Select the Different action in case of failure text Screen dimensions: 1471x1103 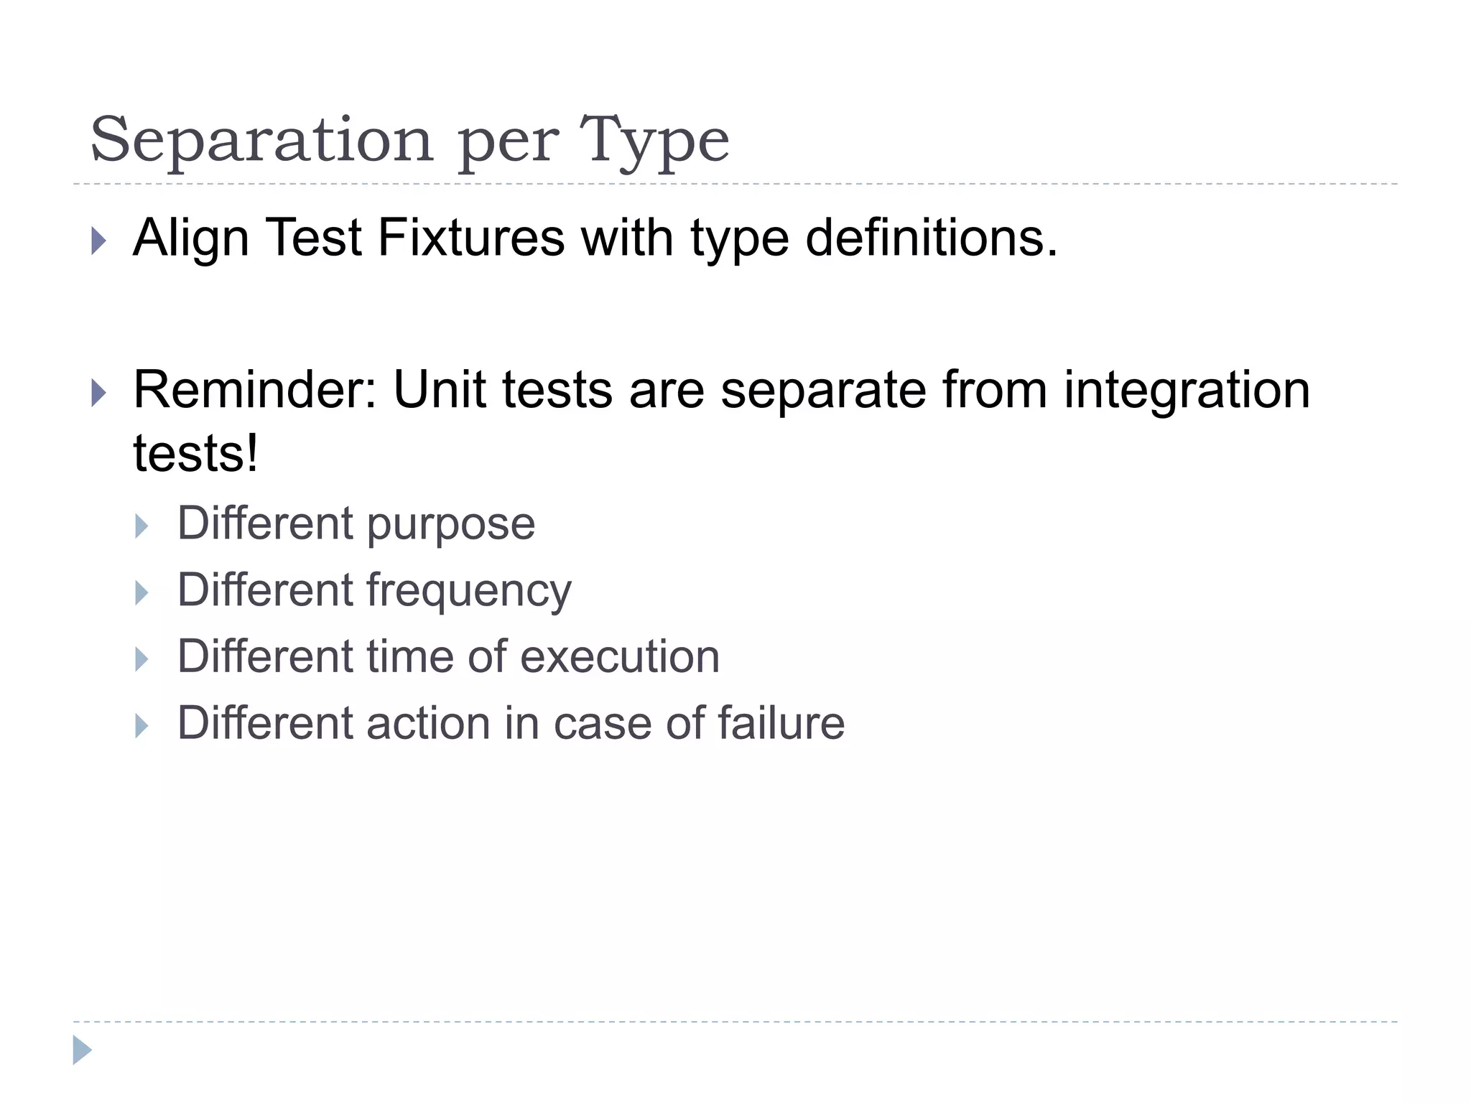click(511, 723)
